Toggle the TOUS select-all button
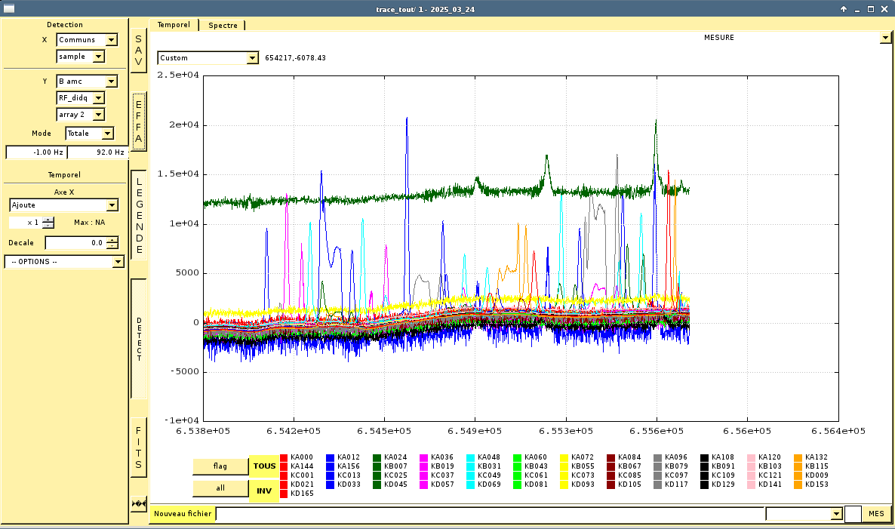The height and width of the screenshot is (529, 895). tap(264, 466)
